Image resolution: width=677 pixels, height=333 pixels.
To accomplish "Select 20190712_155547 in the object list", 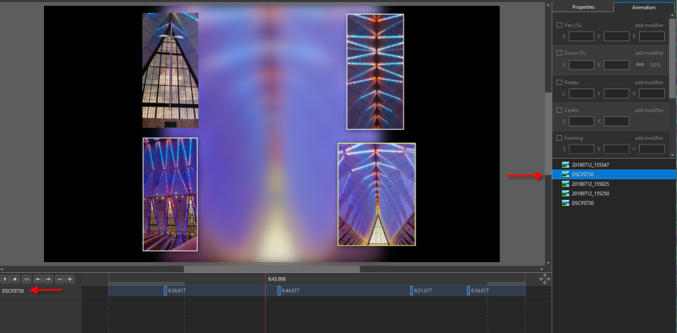I will click(590, 164).
